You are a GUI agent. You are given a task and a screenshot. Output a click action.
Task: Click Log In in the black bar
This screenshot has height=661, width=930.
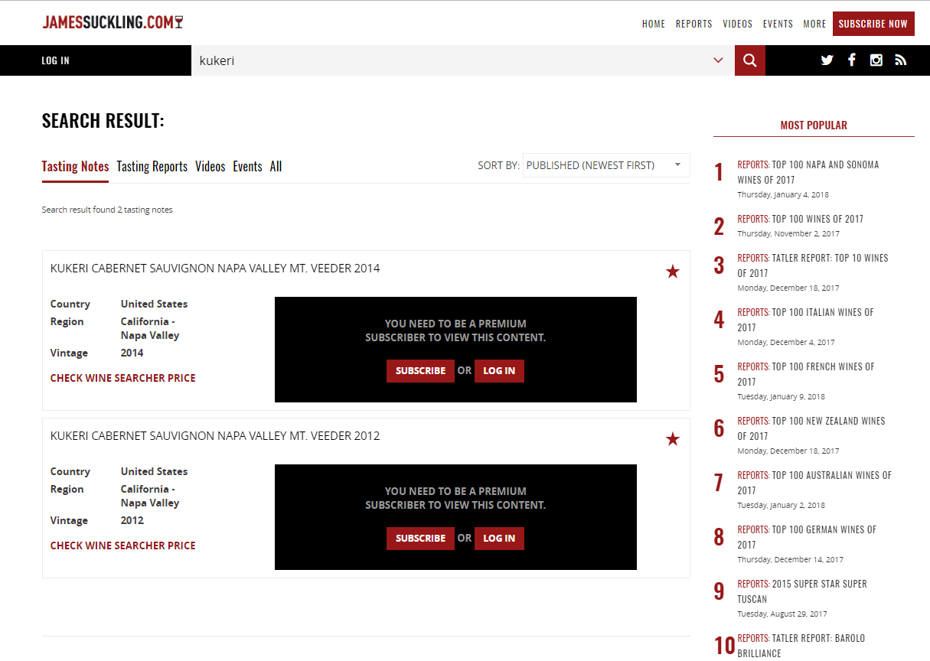click(x=55, y=60)
